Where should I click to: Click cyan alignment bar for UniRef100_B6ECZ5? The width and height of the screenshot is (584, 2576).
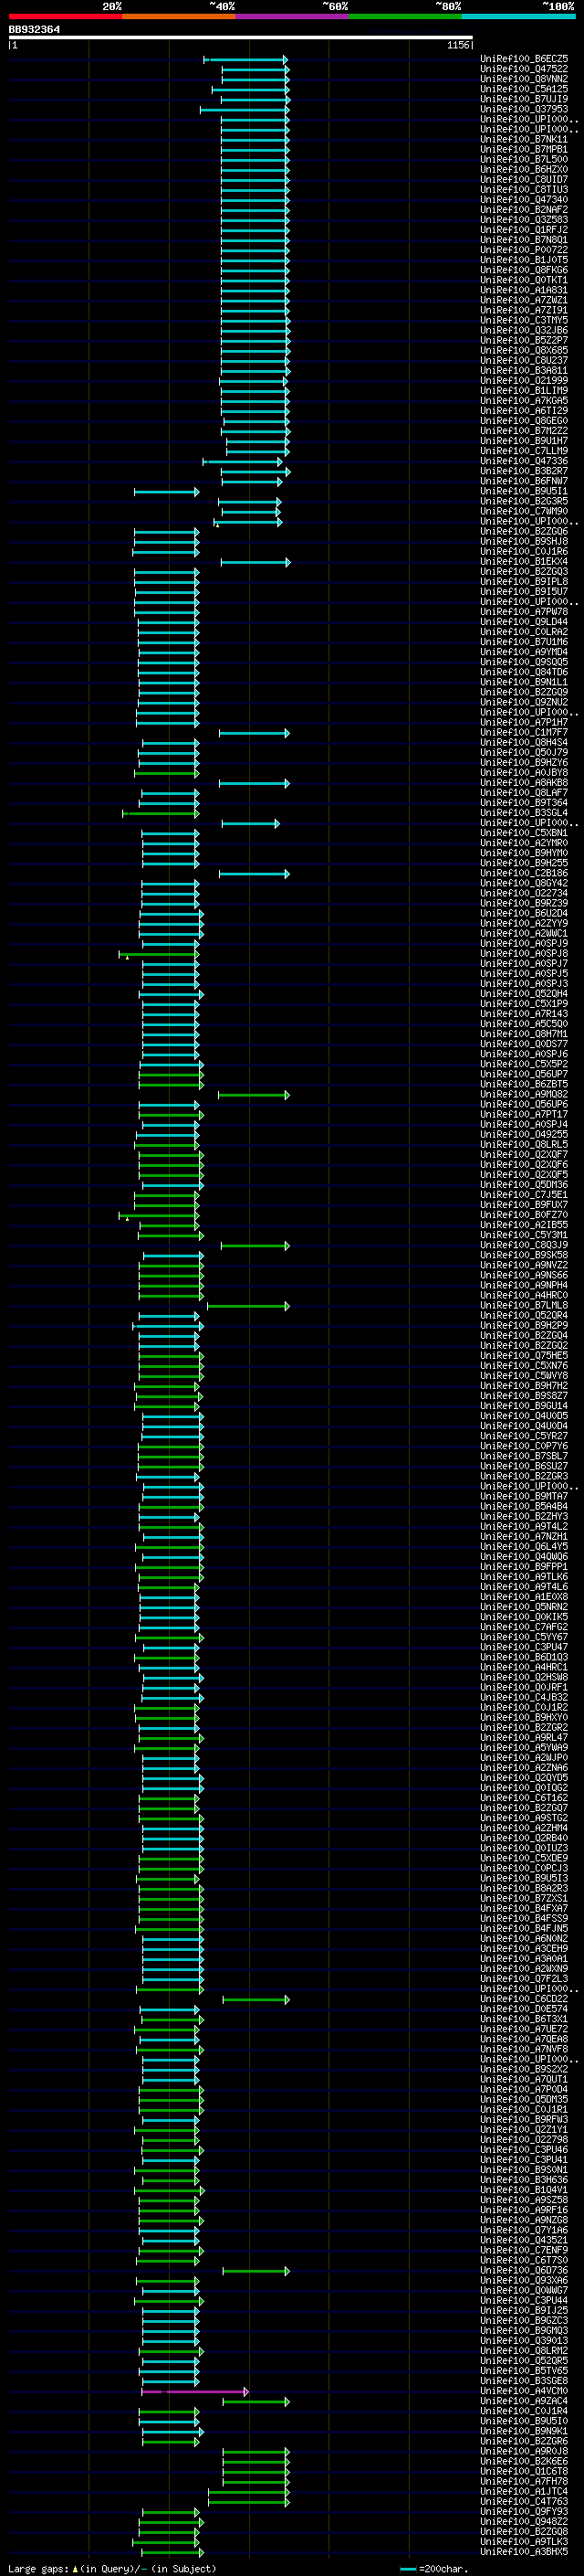pos(246,60)
